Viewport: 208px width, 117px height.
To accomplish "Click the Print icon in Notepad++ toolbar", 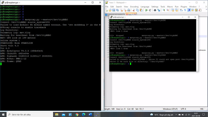I will (x=128, y=10).
